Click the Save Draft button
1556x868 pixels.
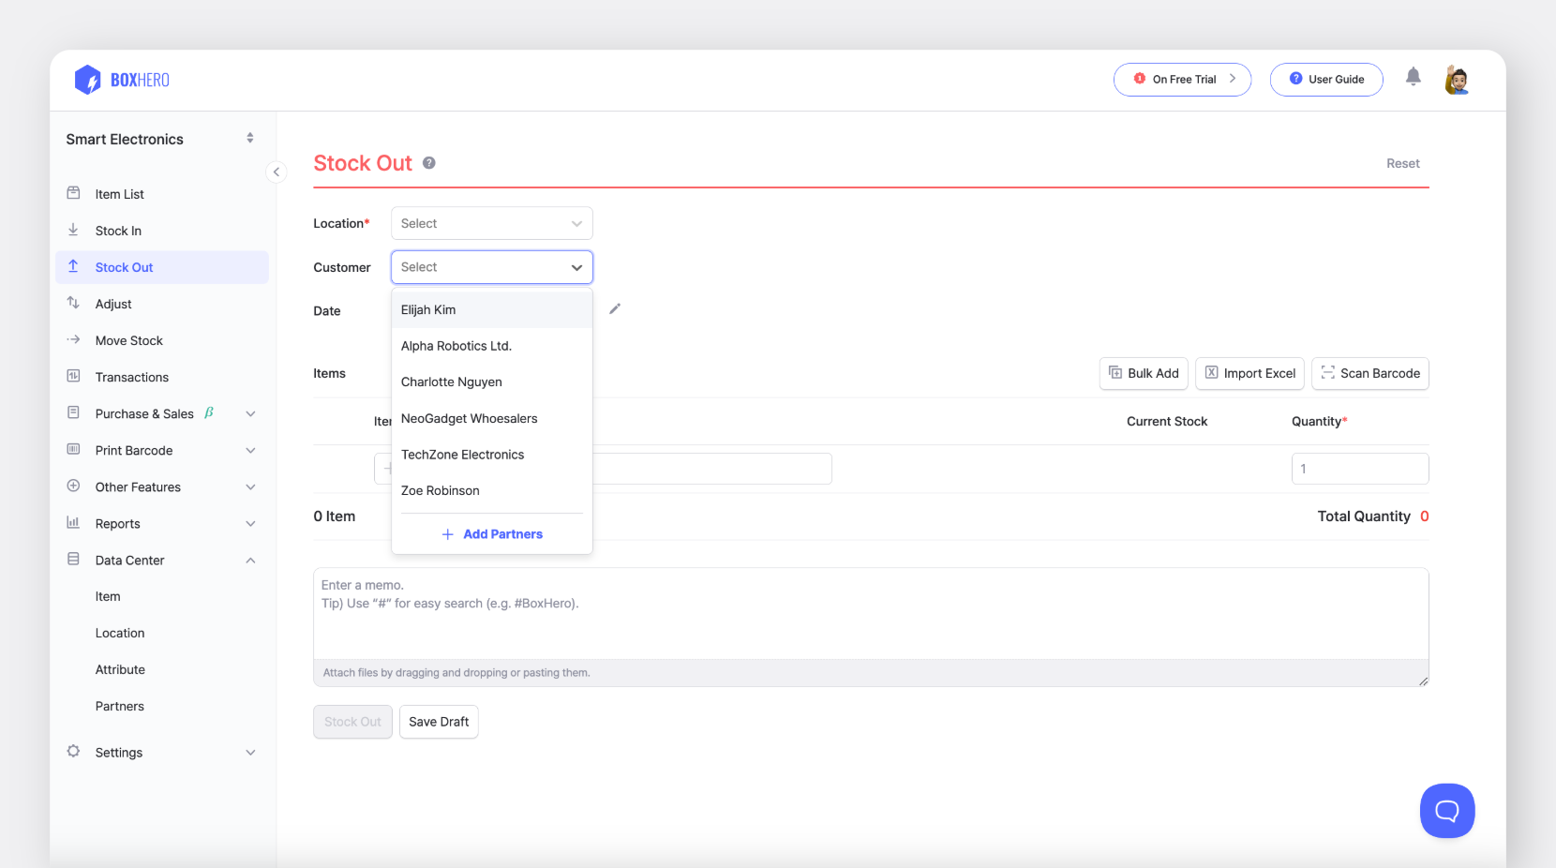(x=439, y=722)
